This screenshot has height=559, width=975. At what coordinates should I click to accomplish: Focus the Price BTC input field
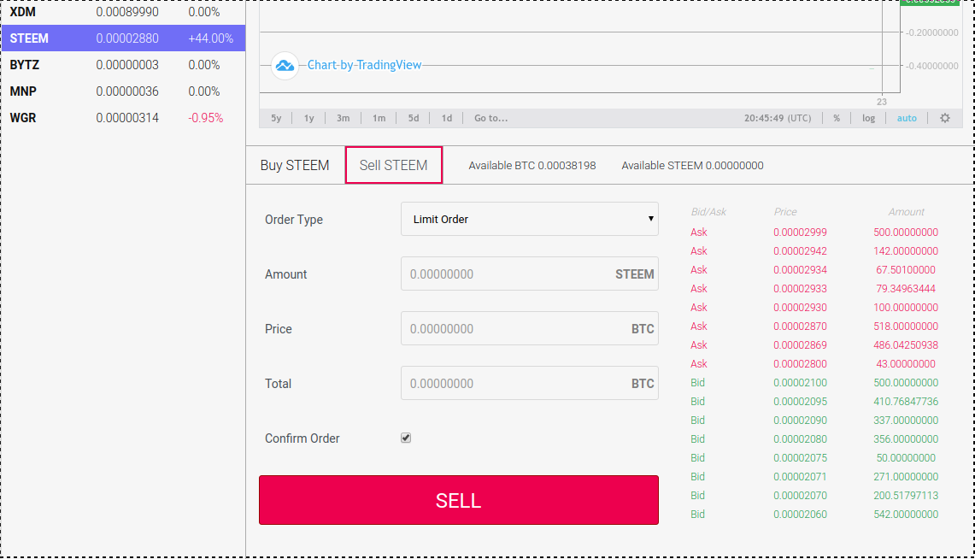point(530,328)
